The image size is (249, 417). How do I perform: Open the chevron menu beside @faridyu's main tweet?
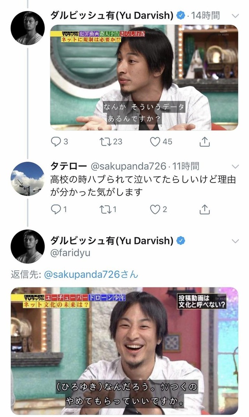[235, 241]
